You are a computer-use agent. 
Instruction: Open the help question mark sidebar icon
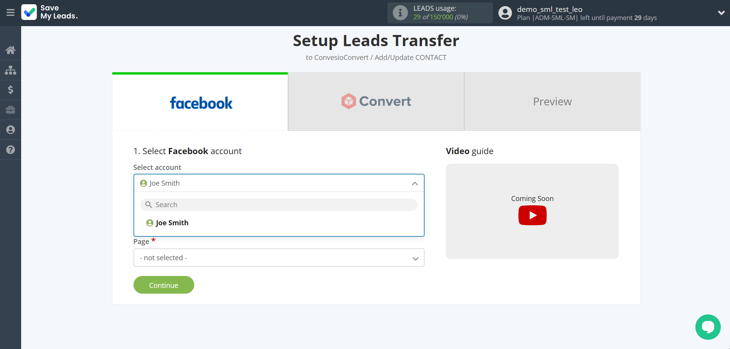click(x=10, y=150)
